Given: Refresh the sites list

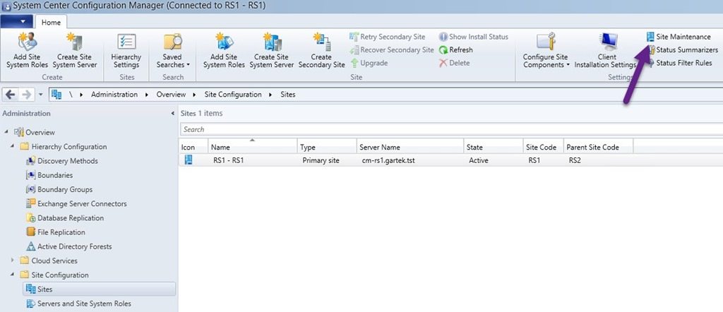Looking at the screenshot, I should tap(455, 50).
